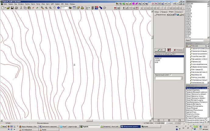This screenshot has width=210, height=131.
Task: Click the inverted triangle icon in top toolbar
Action: click(x=159, y=4)
